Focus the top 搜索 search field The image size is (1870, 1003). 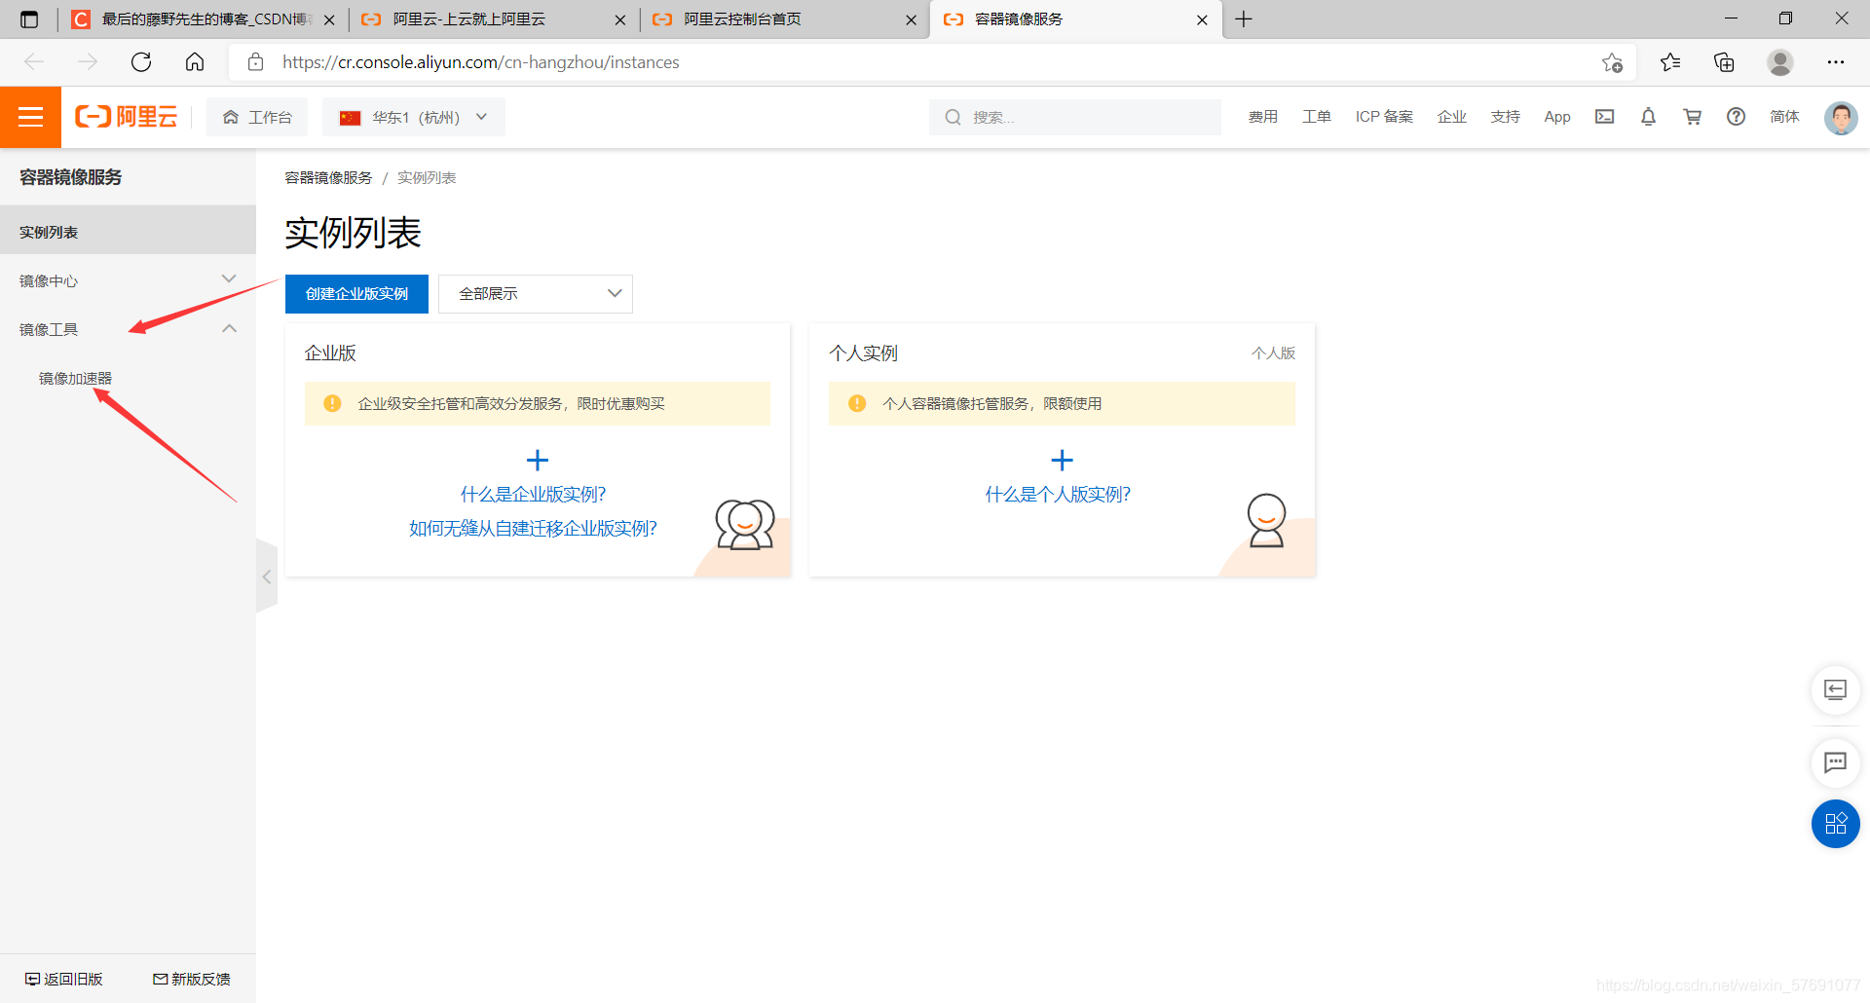(1075, 117)
